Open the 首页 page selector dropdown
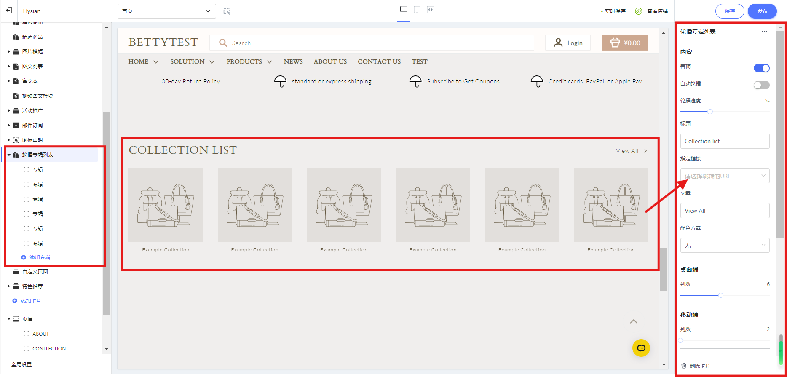 (166, 11)
